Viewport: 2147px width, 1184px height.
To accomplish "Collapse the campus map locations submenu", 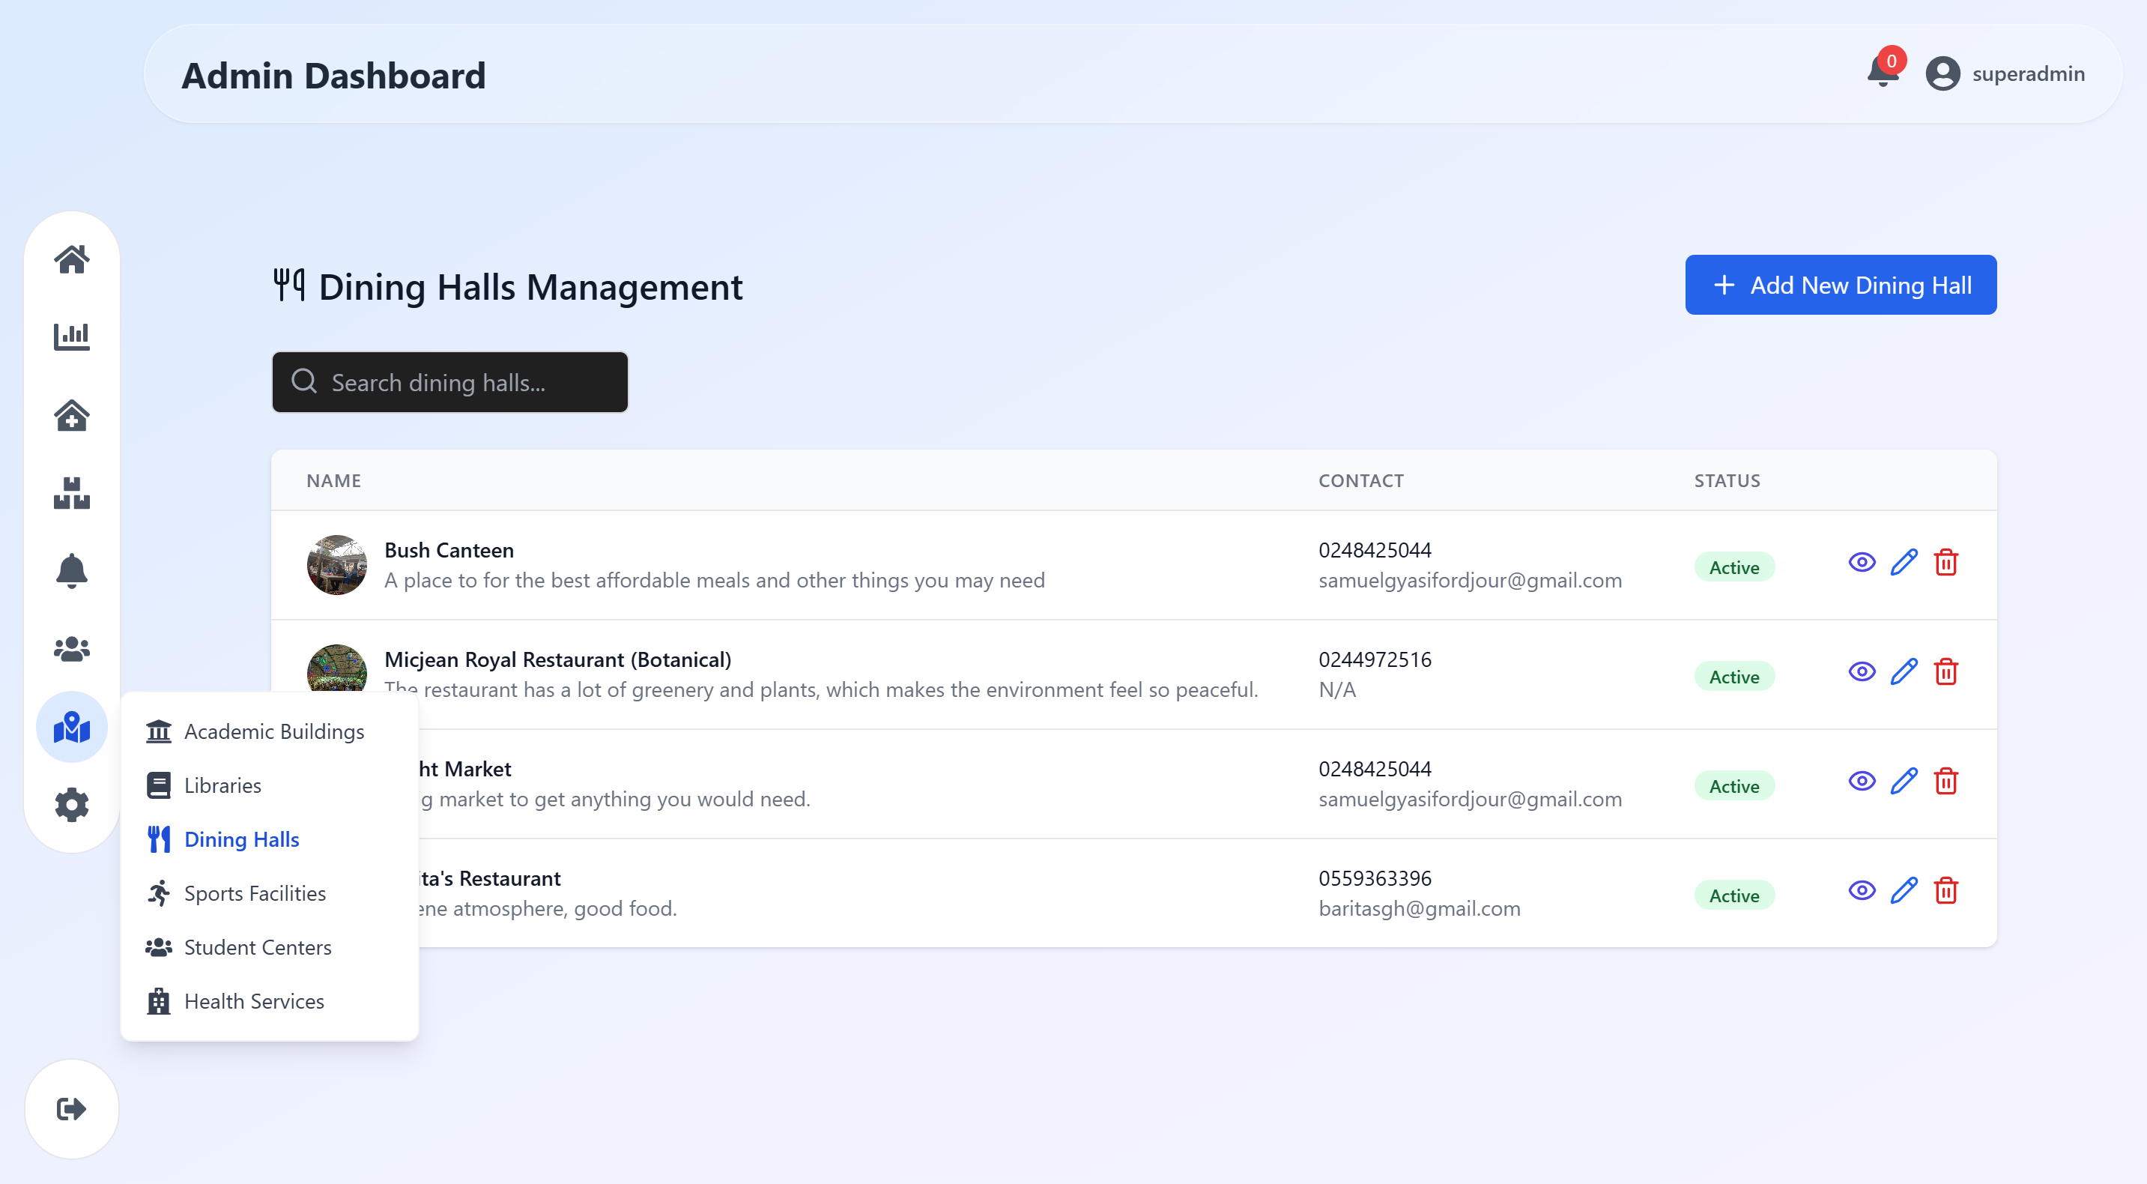I will click(72, 727).
